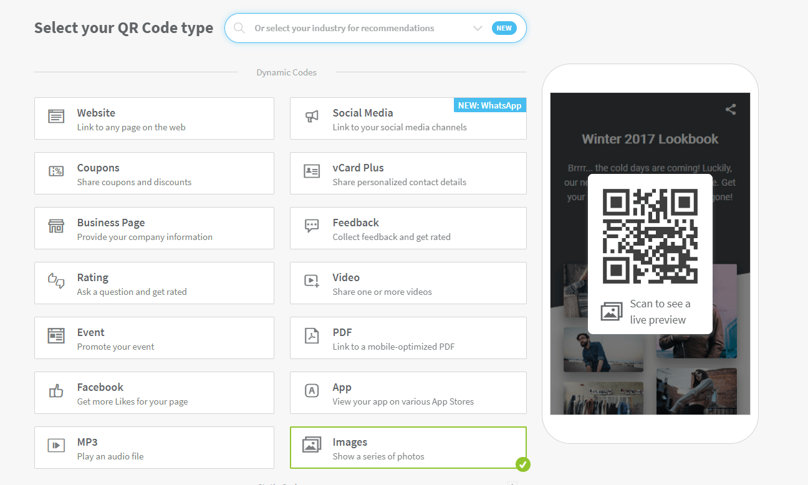Click the share icon in the phone preview

pyautogui.click(x=730, y=108)
